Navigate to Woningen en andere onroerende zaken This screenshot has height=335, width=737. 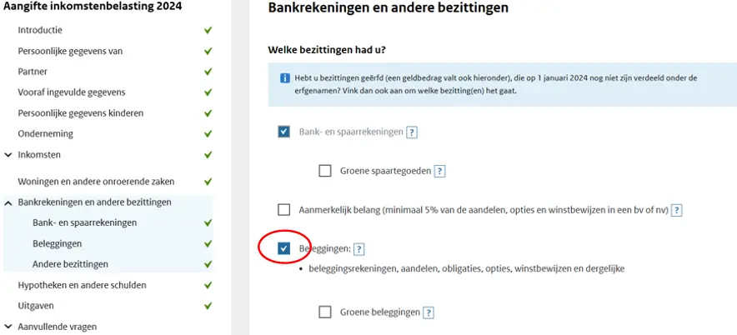click(x=96, y=182)
